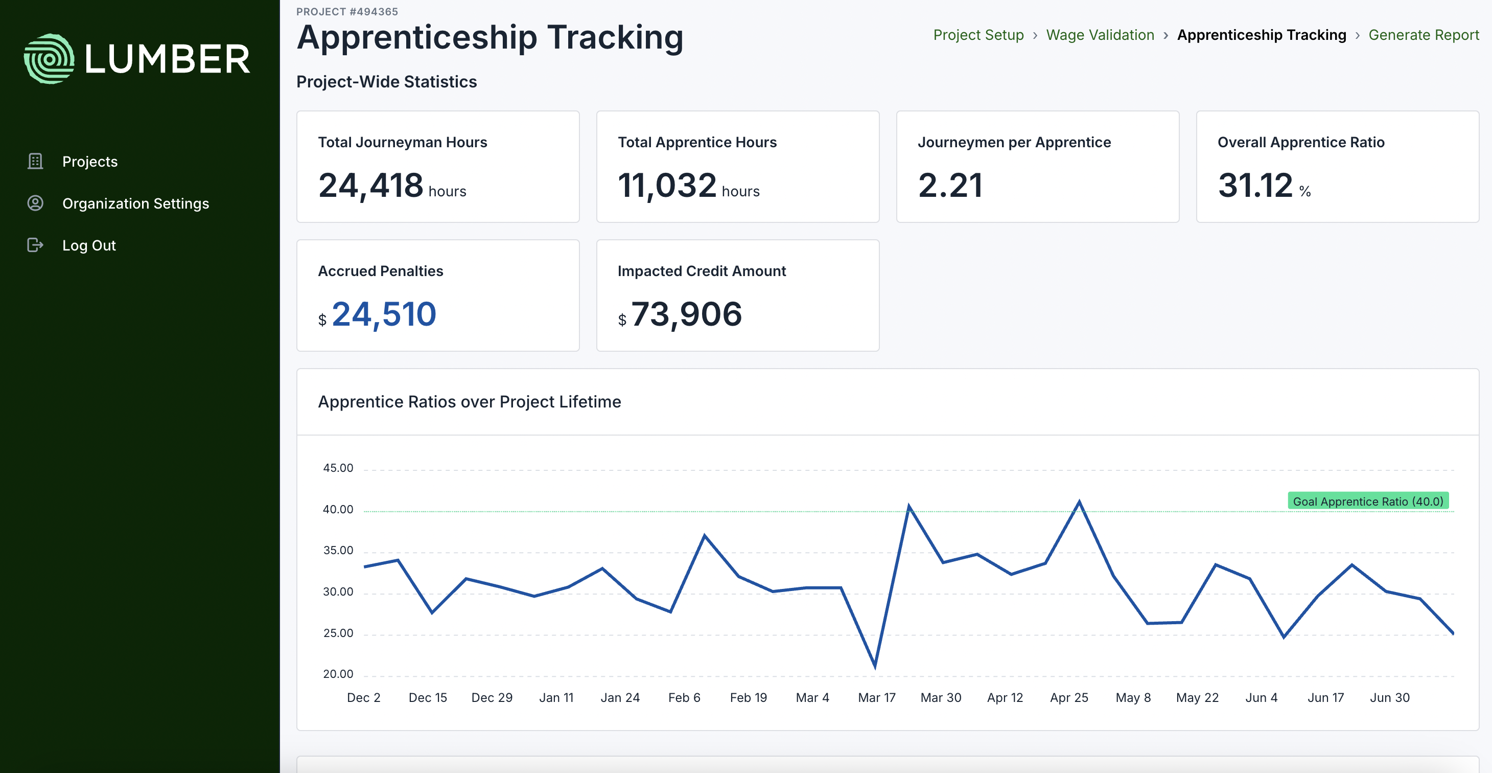Click the Feb 19 axis label
The image size is (1492, 773).
749,698
